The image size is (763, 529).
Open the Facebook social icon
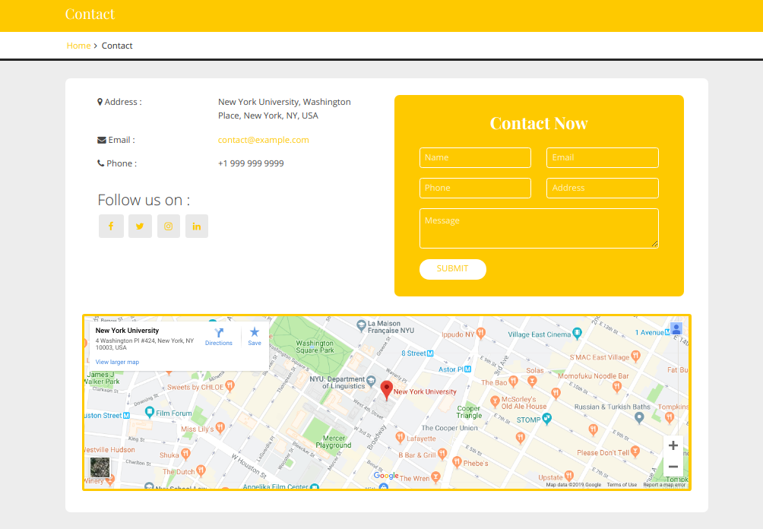[111, 226]
